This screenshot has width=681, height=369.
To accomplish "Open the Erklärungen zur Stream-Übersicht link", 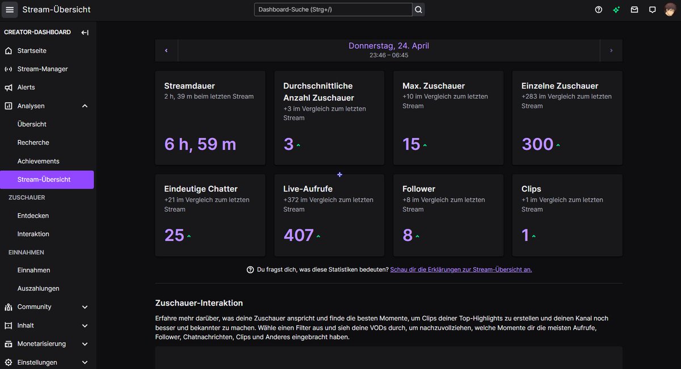I will (461, 269).
